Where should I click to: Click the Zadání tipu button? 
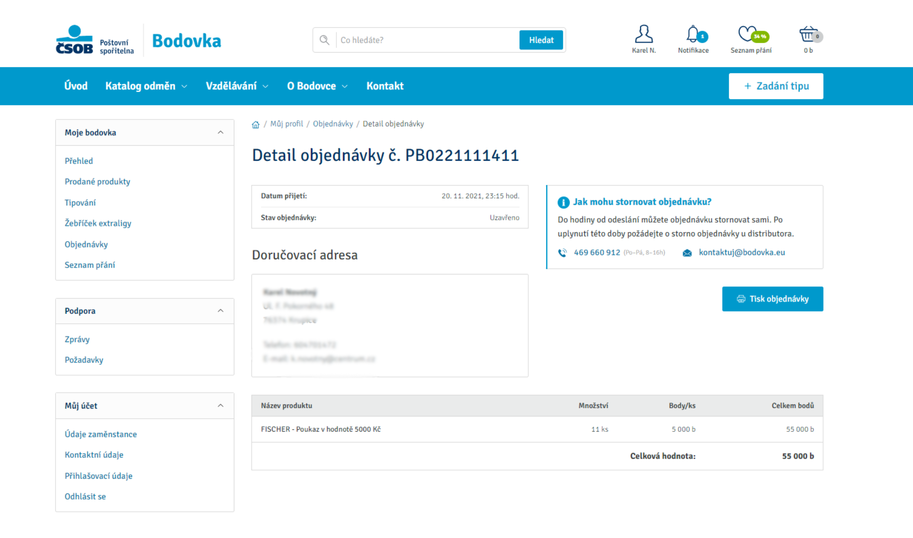click(x=776, y=86)
